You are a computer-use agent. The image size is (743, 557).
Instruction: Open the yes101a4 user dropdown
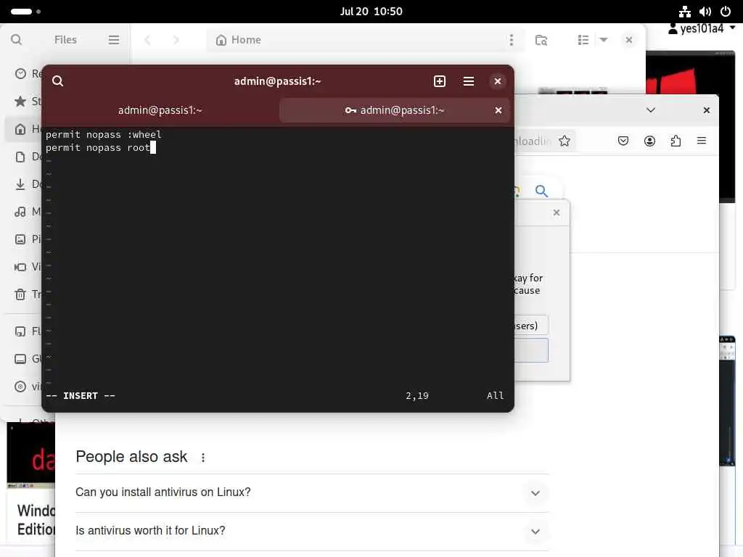click(702, 29)
